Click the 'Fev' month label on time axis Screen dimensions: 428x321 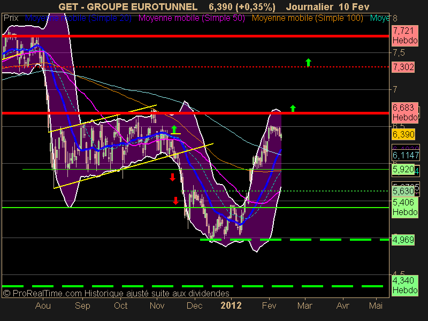(x=269, y=305)
